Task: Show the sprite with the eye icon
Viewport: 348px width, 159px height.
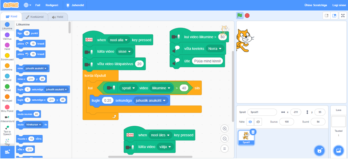Action: pyautogui.click(x=250, y=122)
